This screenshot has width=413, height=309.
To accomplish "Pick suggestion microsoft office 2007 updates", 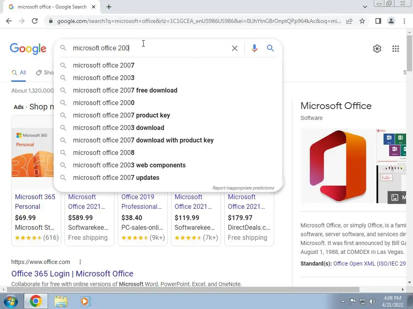I will point(168,177).
